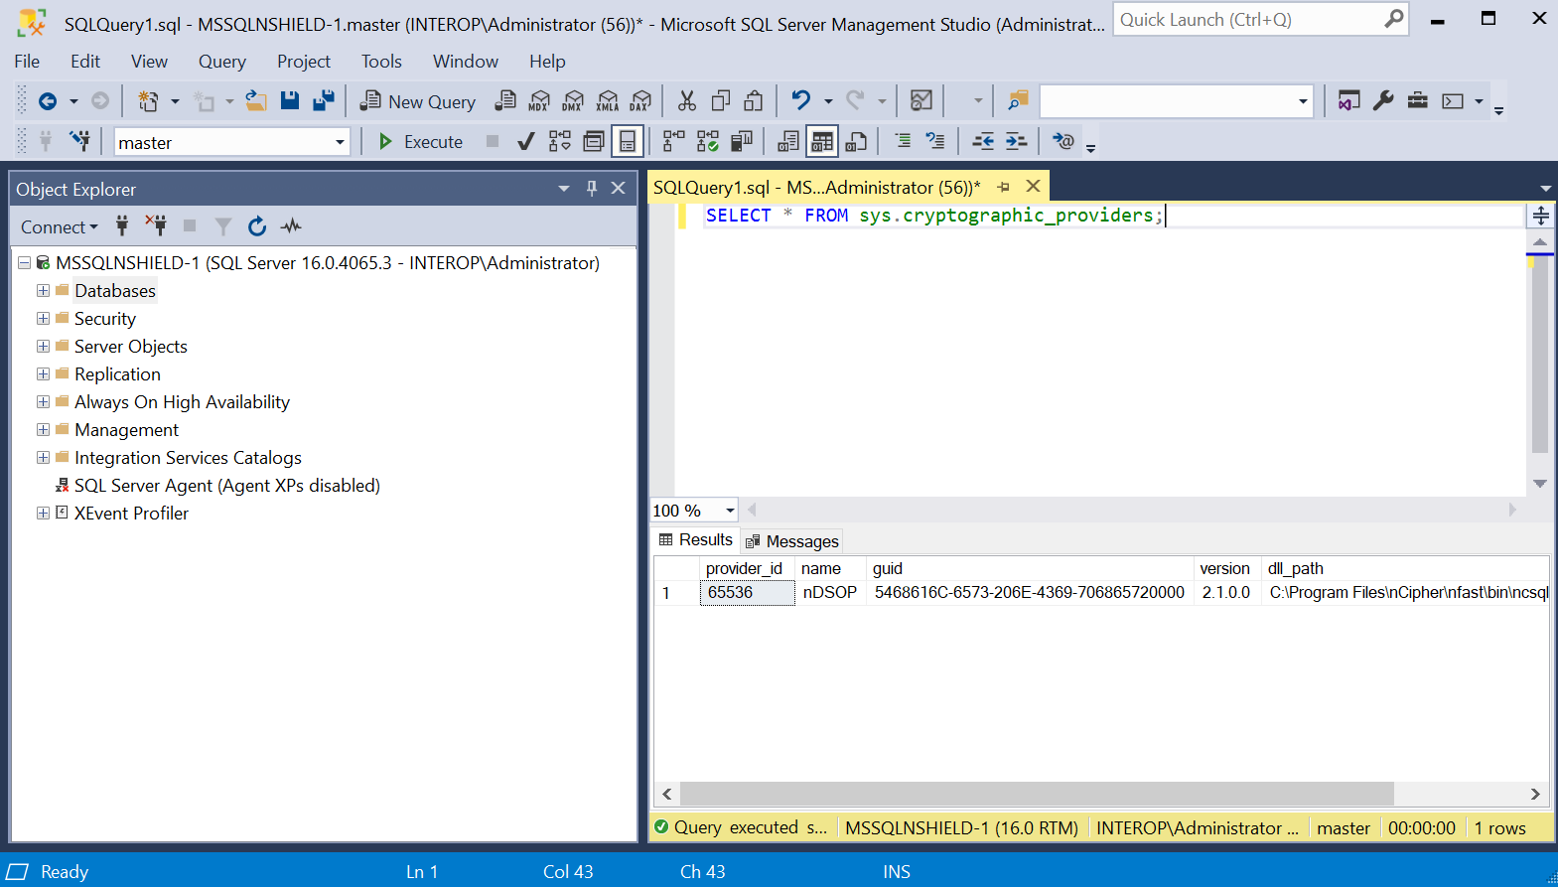Toggle Include Actual Execution Plan

pos(673,141)
